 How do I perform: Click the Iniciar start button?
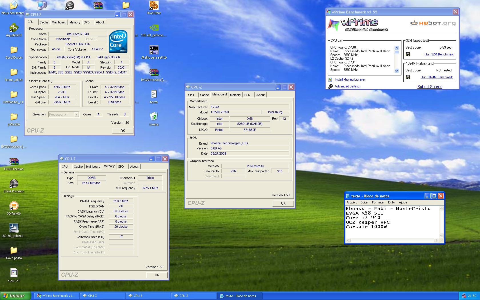(16, 296)
